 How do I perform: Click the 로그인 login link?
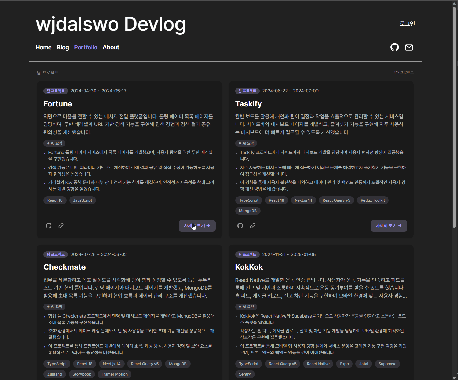point(407,24)
